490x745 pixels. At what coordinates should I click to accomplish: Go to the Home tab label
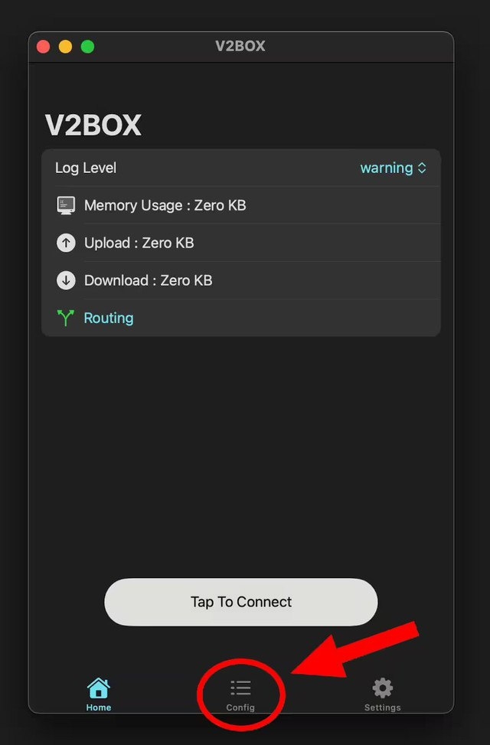tap(98, 707)
